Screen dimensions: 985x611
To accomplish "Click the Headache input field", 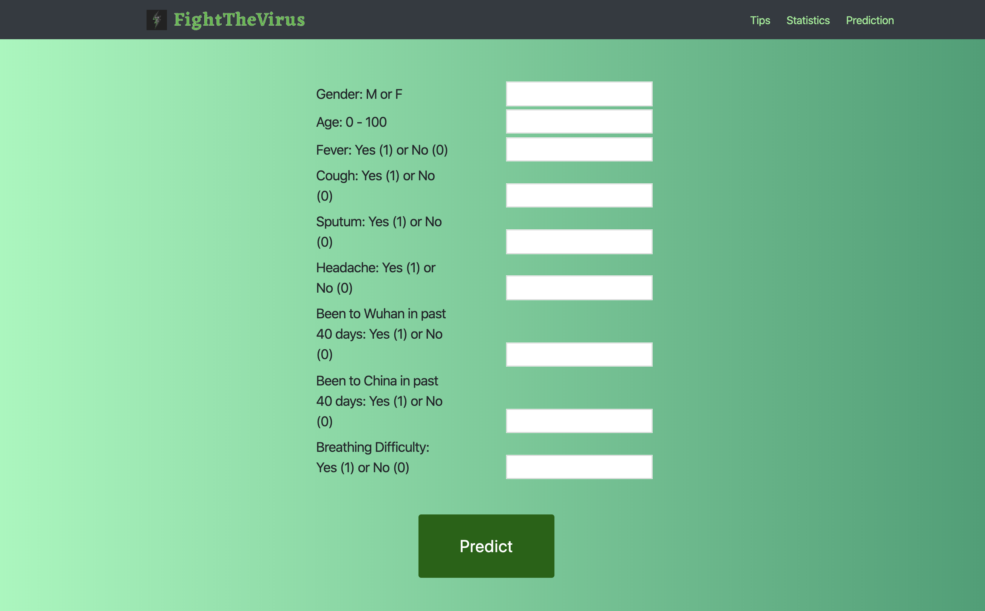I will pyautogui.click(x=579, y=288).
